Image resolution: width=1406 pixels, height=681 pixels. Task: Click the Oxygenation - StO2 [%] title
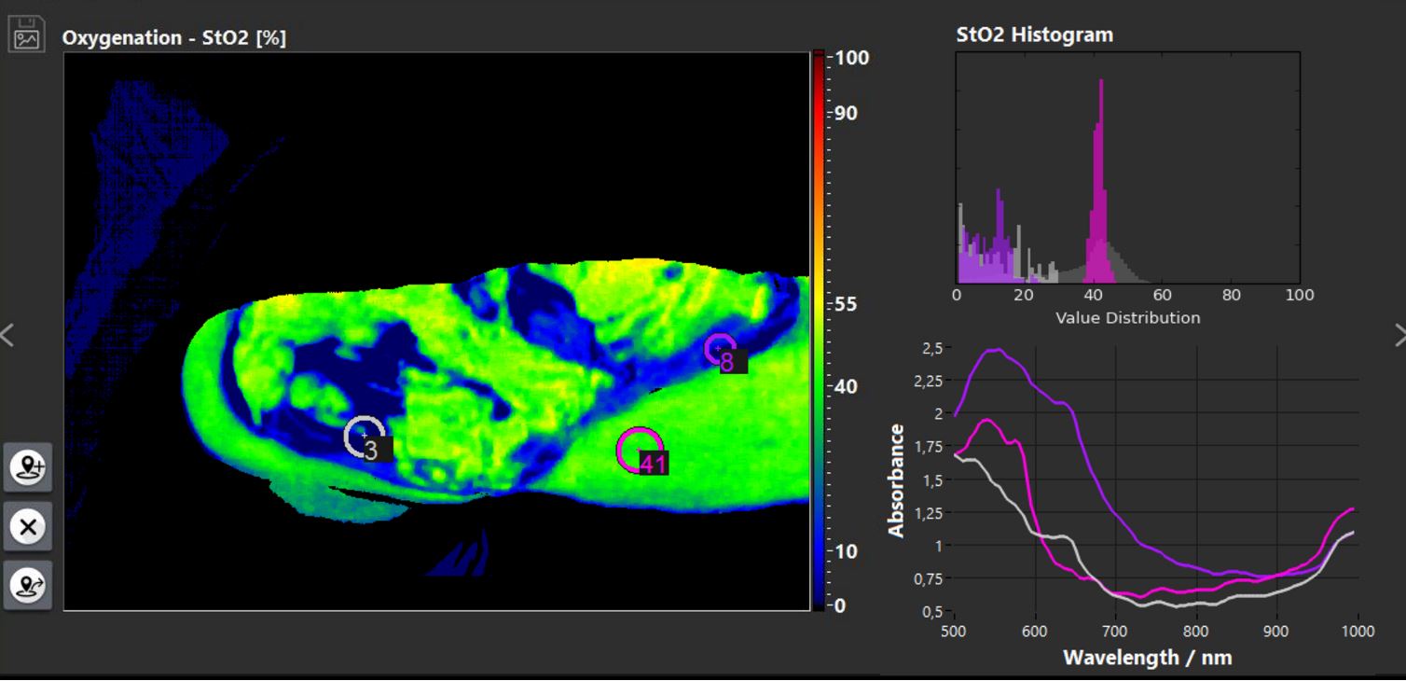point(174,38)
